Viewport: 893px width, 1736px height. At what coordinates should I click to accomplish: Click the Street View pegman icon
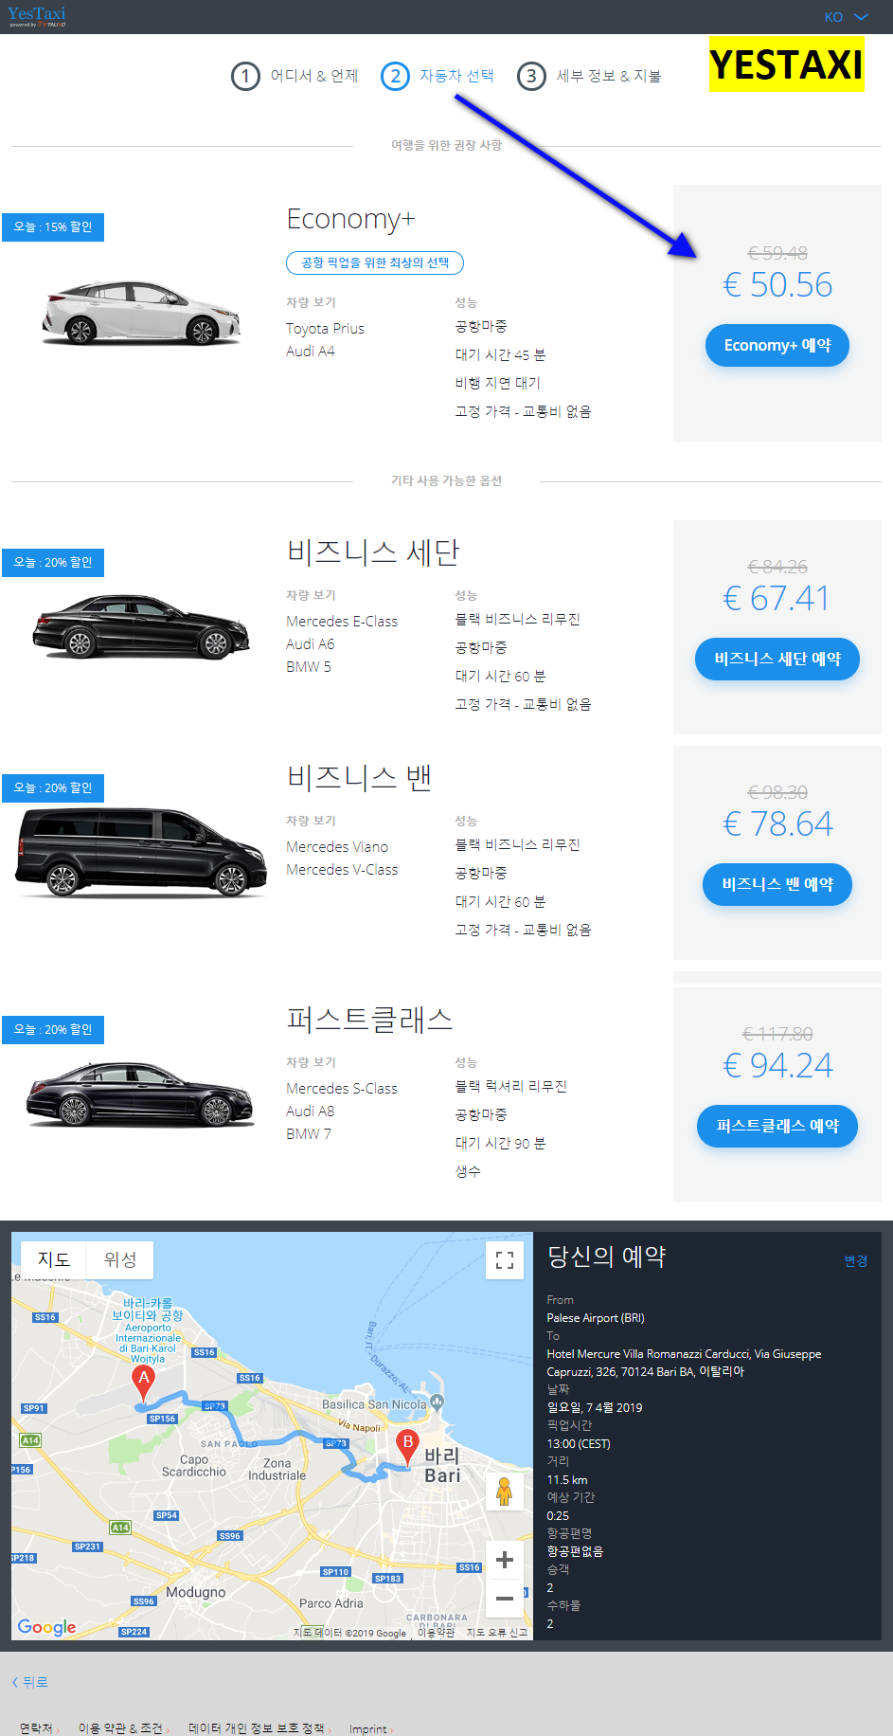pos(505,1492)
